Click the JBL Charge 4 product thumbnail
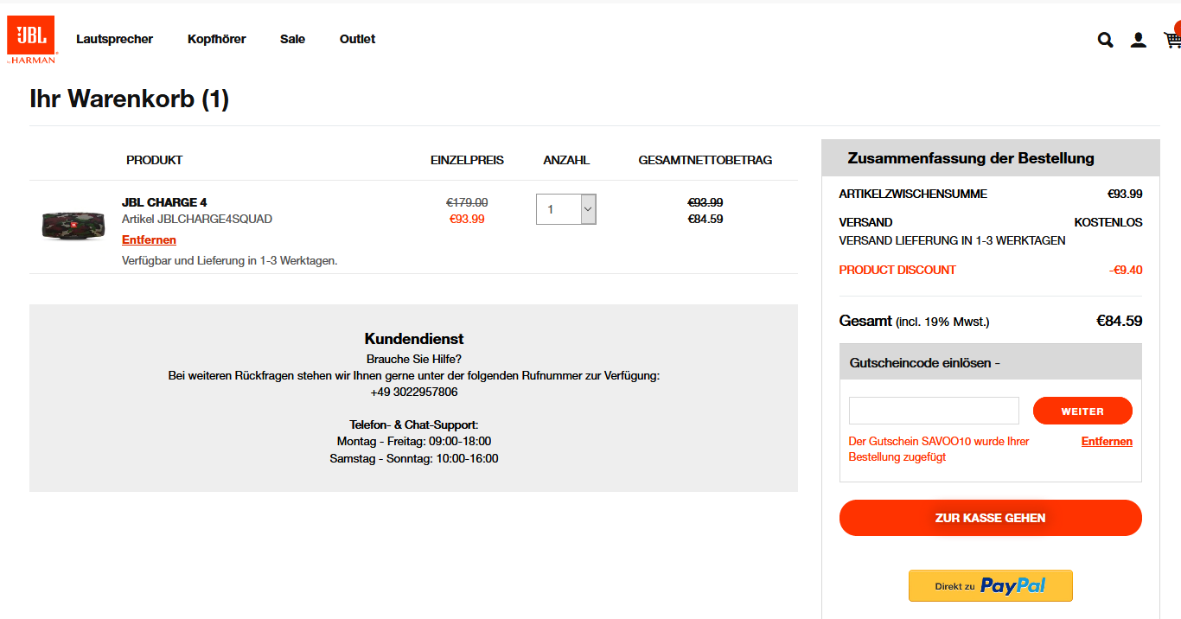 click(x=73, y=226)
